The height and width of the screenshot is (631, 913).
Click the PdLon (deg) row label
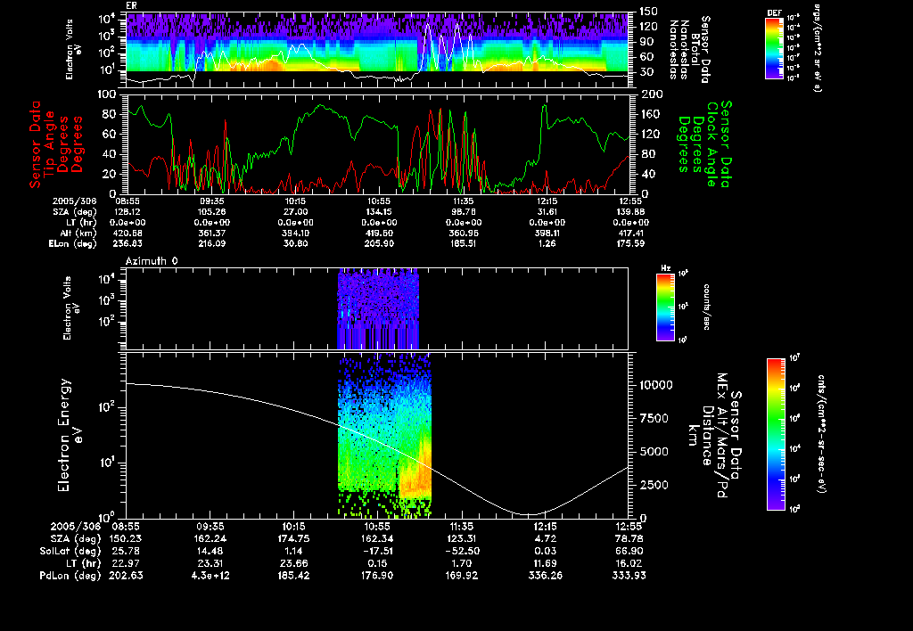[x=70, y=575]
